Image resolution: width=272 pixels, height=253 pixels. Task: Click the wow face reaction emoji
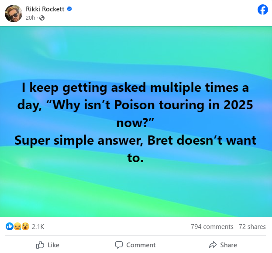coord(25,226)
